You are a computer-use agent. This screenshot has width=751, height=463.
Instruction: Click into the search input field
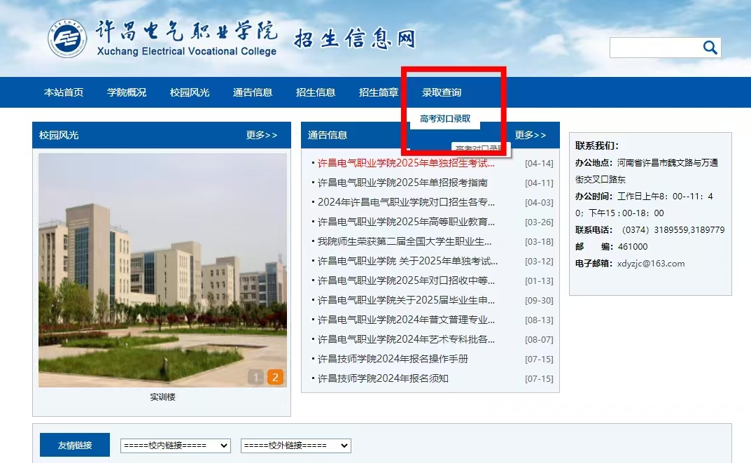coord(654,48)
